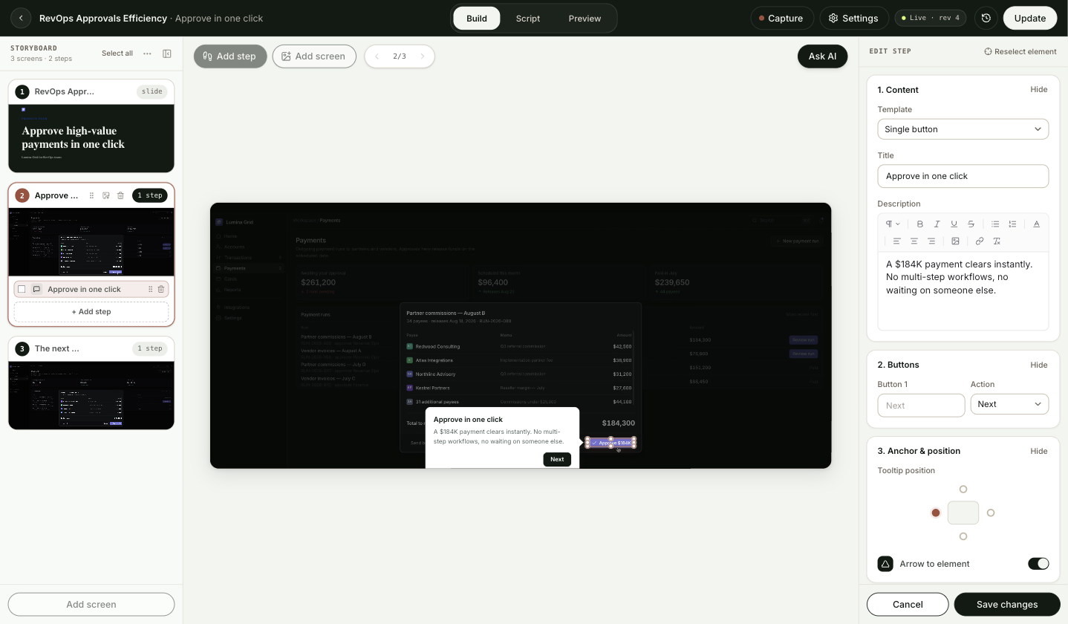
Task: Apply italic formatting in description toolbar
Action: (x=937, y=224)
